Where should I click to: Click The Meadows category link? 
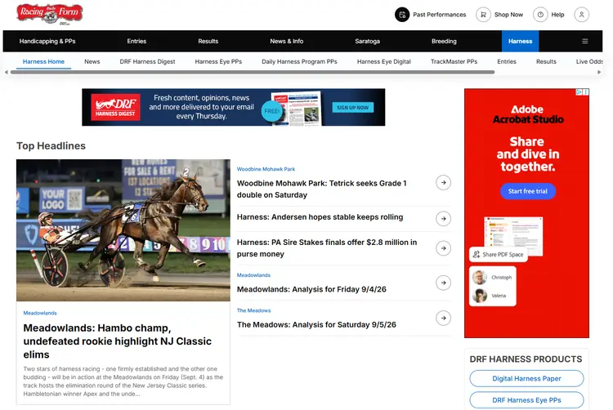(253, 310)
